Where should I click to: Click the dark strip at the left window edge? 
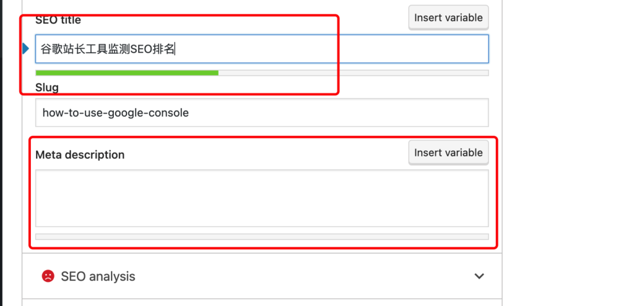click(x=1, y=153)
